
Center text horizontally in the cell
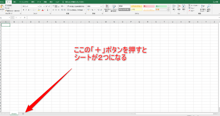56,10
